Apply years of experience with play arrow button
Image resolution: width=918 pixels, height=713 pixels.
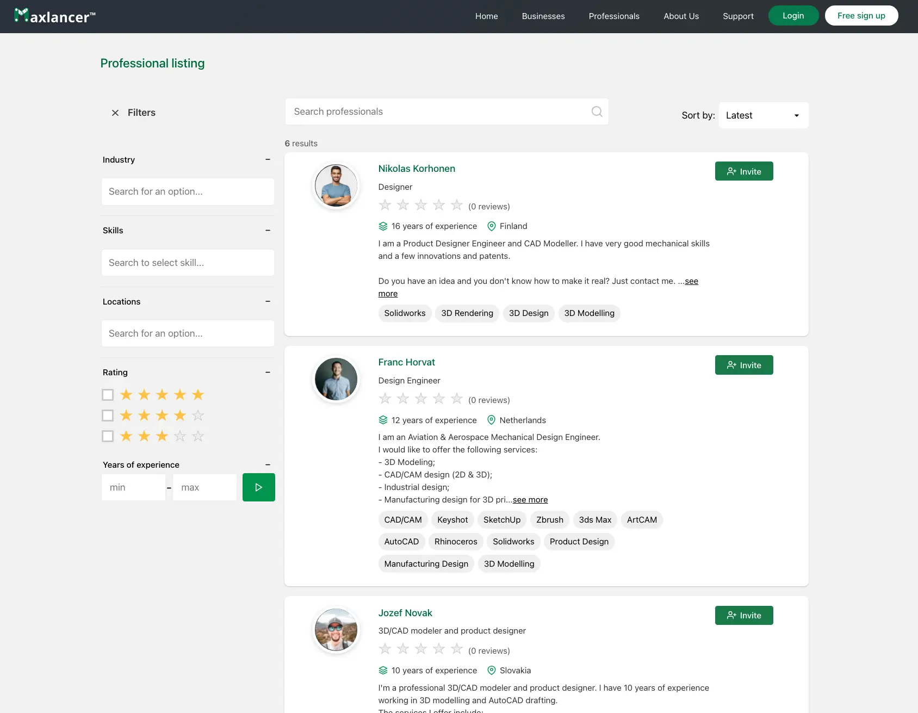258,487
